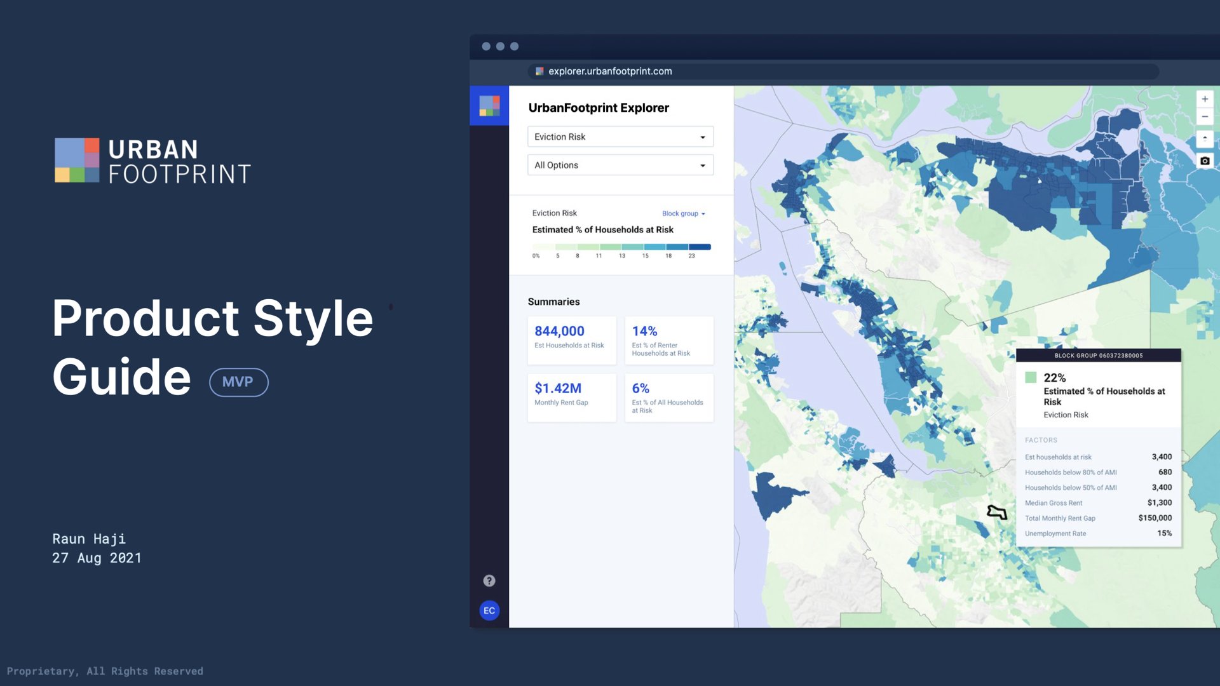Image resolution: width=1220 pixels, height=686 pixels.
Task: Click the darkest blue legend color segment
Action: (700, 247)
